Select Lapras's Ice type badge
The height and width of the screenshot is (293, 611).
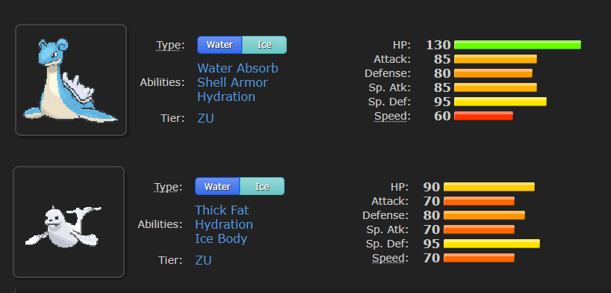pos(264,45)
